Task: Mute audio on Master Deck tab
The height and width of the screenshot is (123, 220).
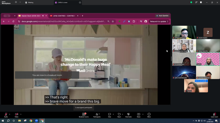Action: tap(43, 16)
